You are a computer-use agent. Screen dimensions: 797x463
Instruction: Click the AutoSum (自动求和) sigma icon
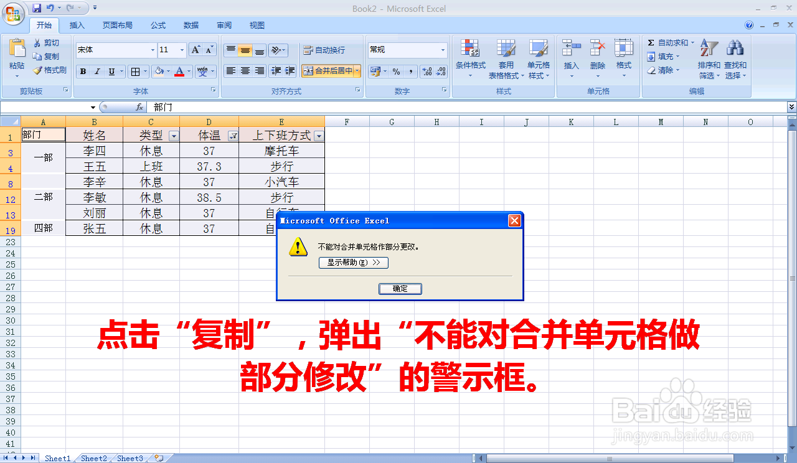(x=651, y=43)
